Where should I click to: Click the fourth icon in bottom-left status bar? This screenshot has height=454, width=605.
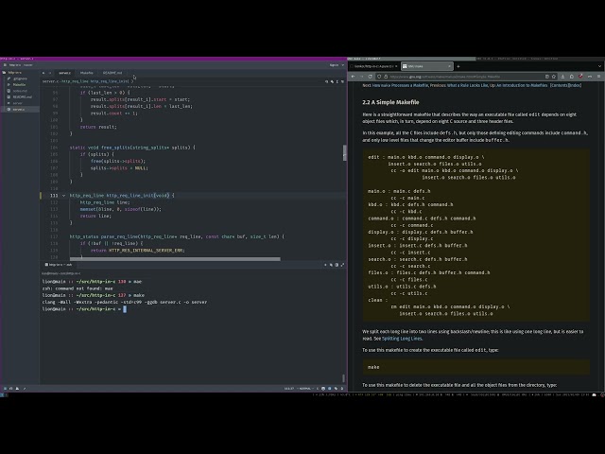(24, 389)
